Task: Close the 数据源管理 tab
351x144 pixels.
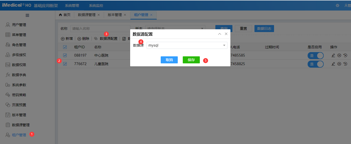Action: [99, 15]
